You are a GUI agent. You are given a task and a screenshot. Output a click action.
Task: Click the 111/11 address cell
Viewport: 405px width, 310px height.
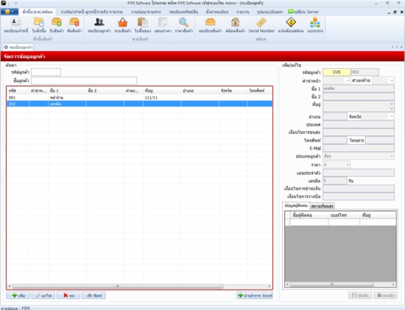pos(162,97)
